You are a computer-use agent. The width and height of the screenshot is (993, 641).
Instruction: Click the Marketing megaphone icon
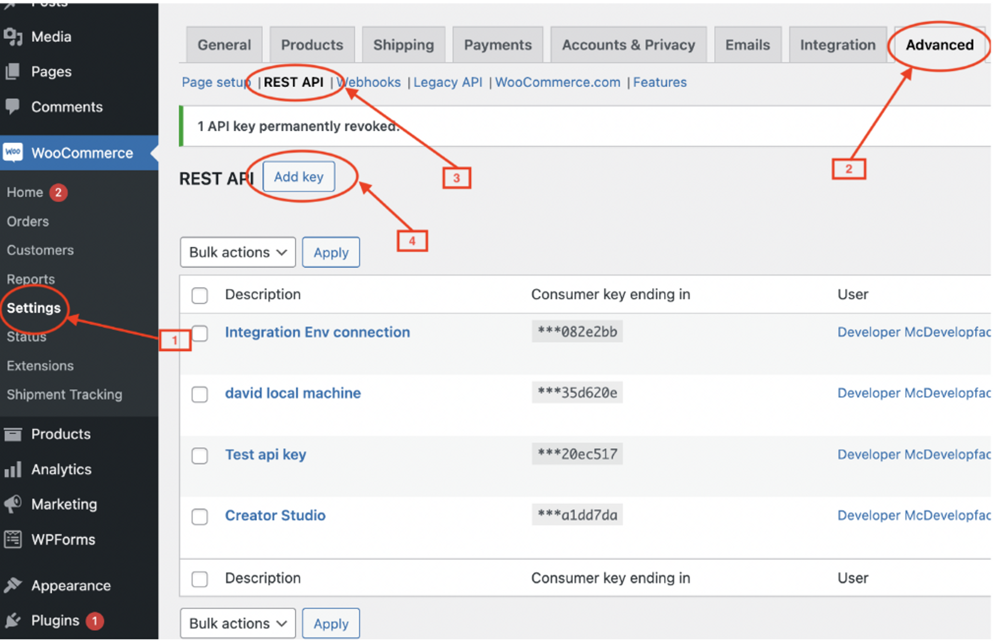13,504
